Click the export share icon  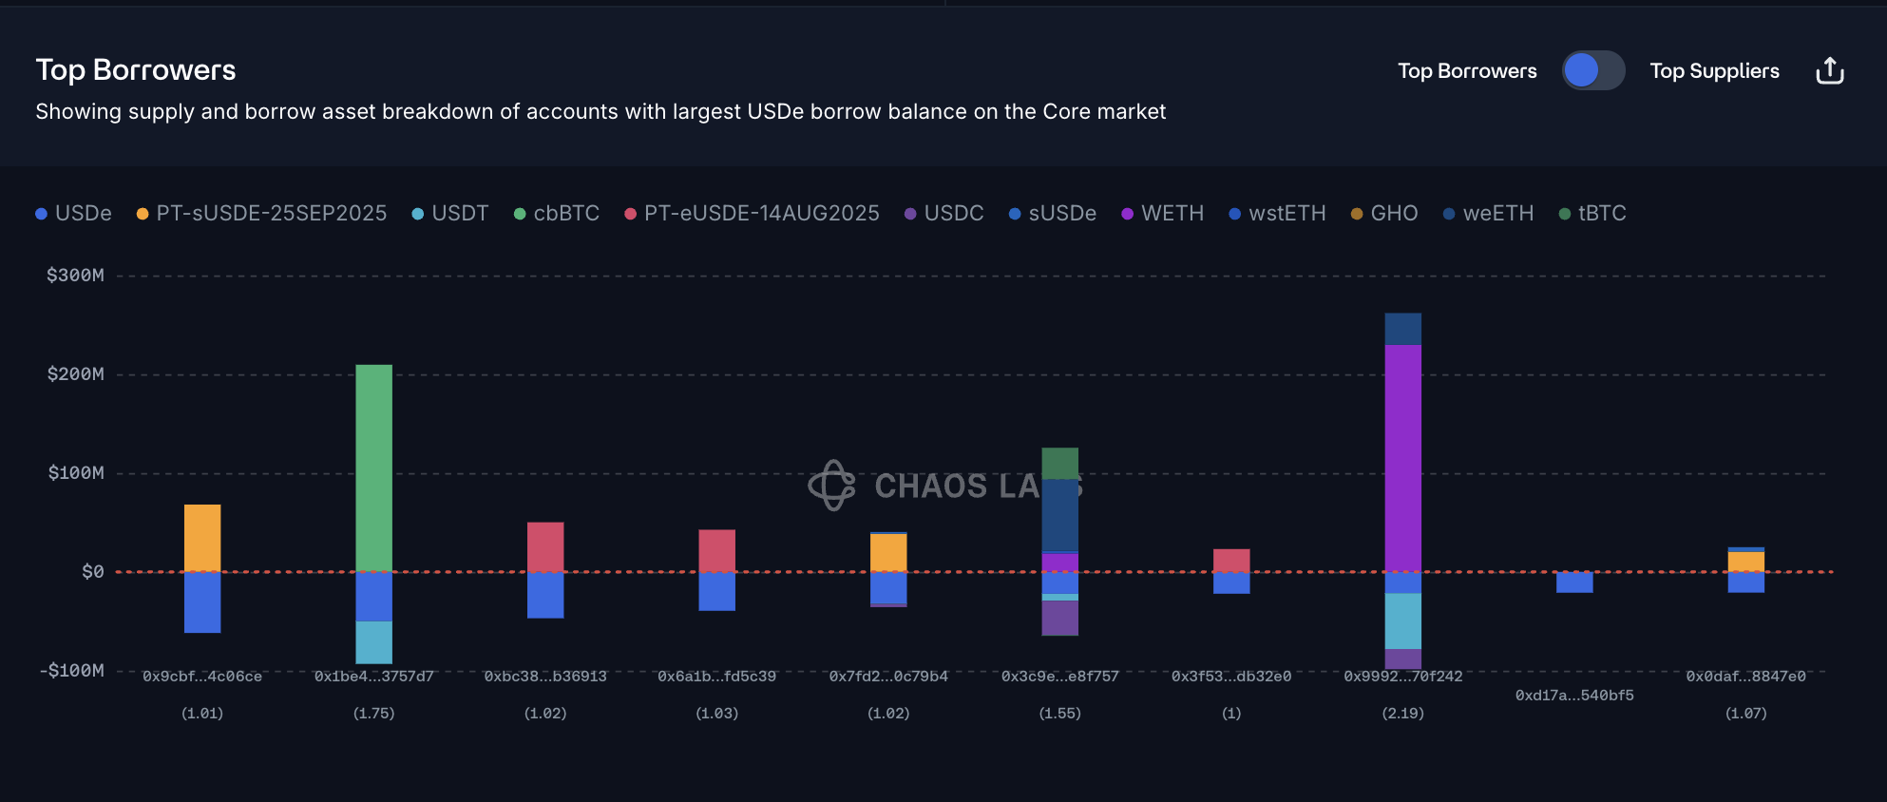pyautogui.click(x=1829, y=71)
